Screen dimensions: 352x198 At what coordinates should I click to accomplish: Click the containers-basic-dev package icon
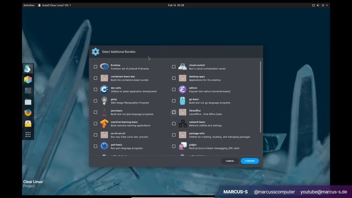click(104, 78)
